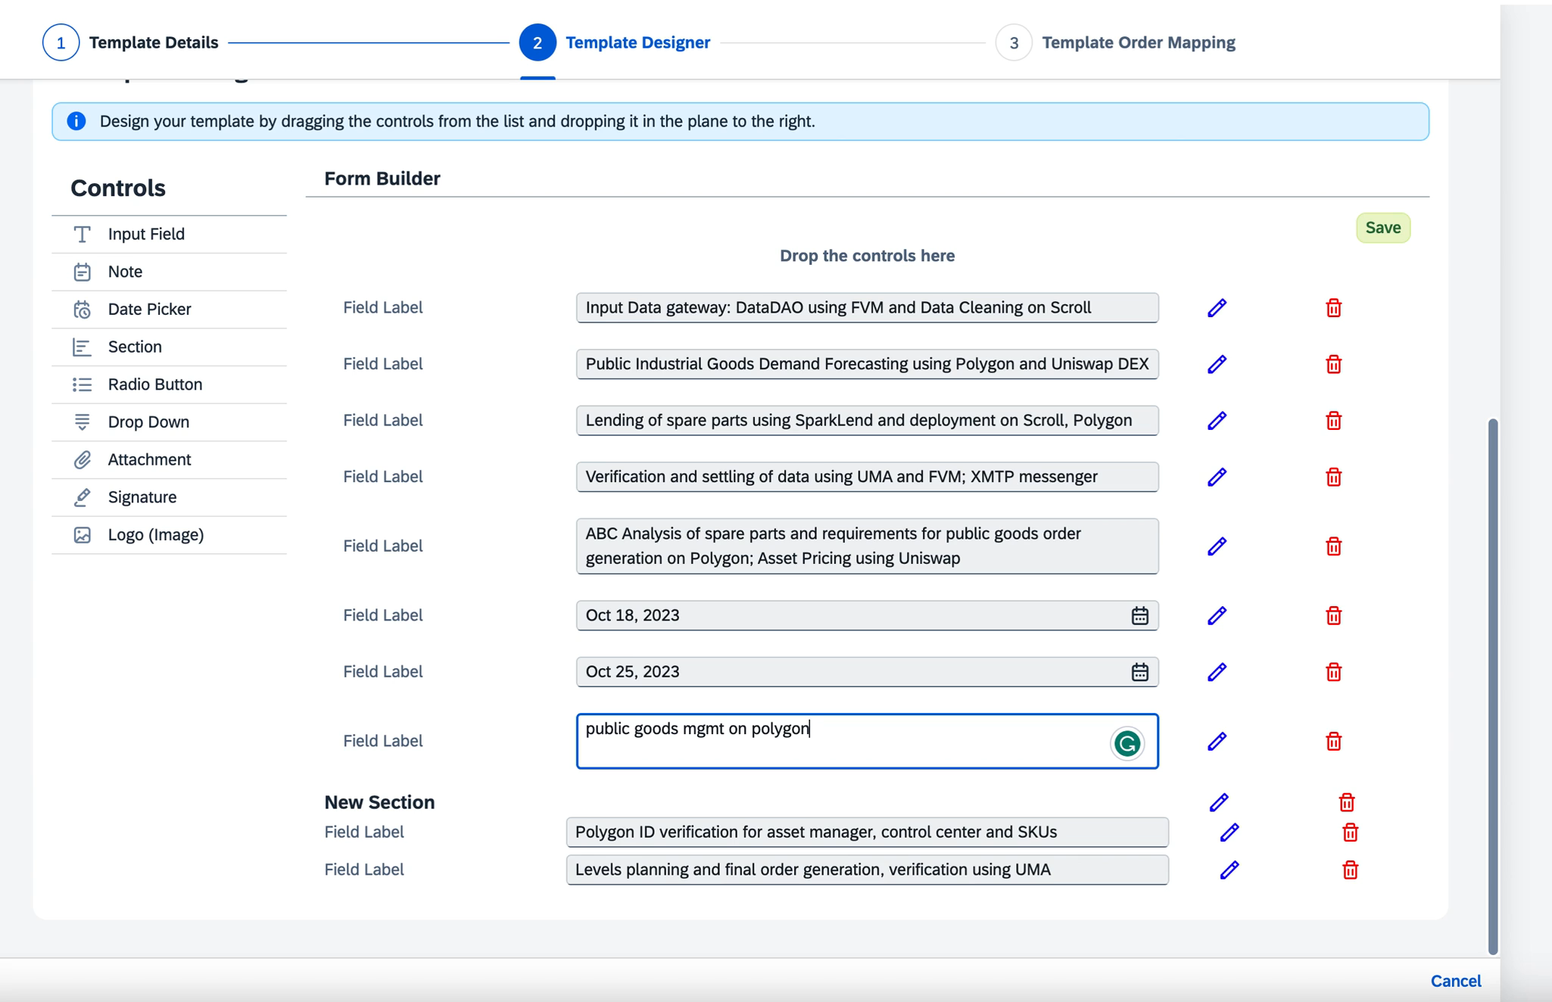This screenshot has height=1002, width=1552.
Task: Delete the New Section
Action: (1346, 802)
